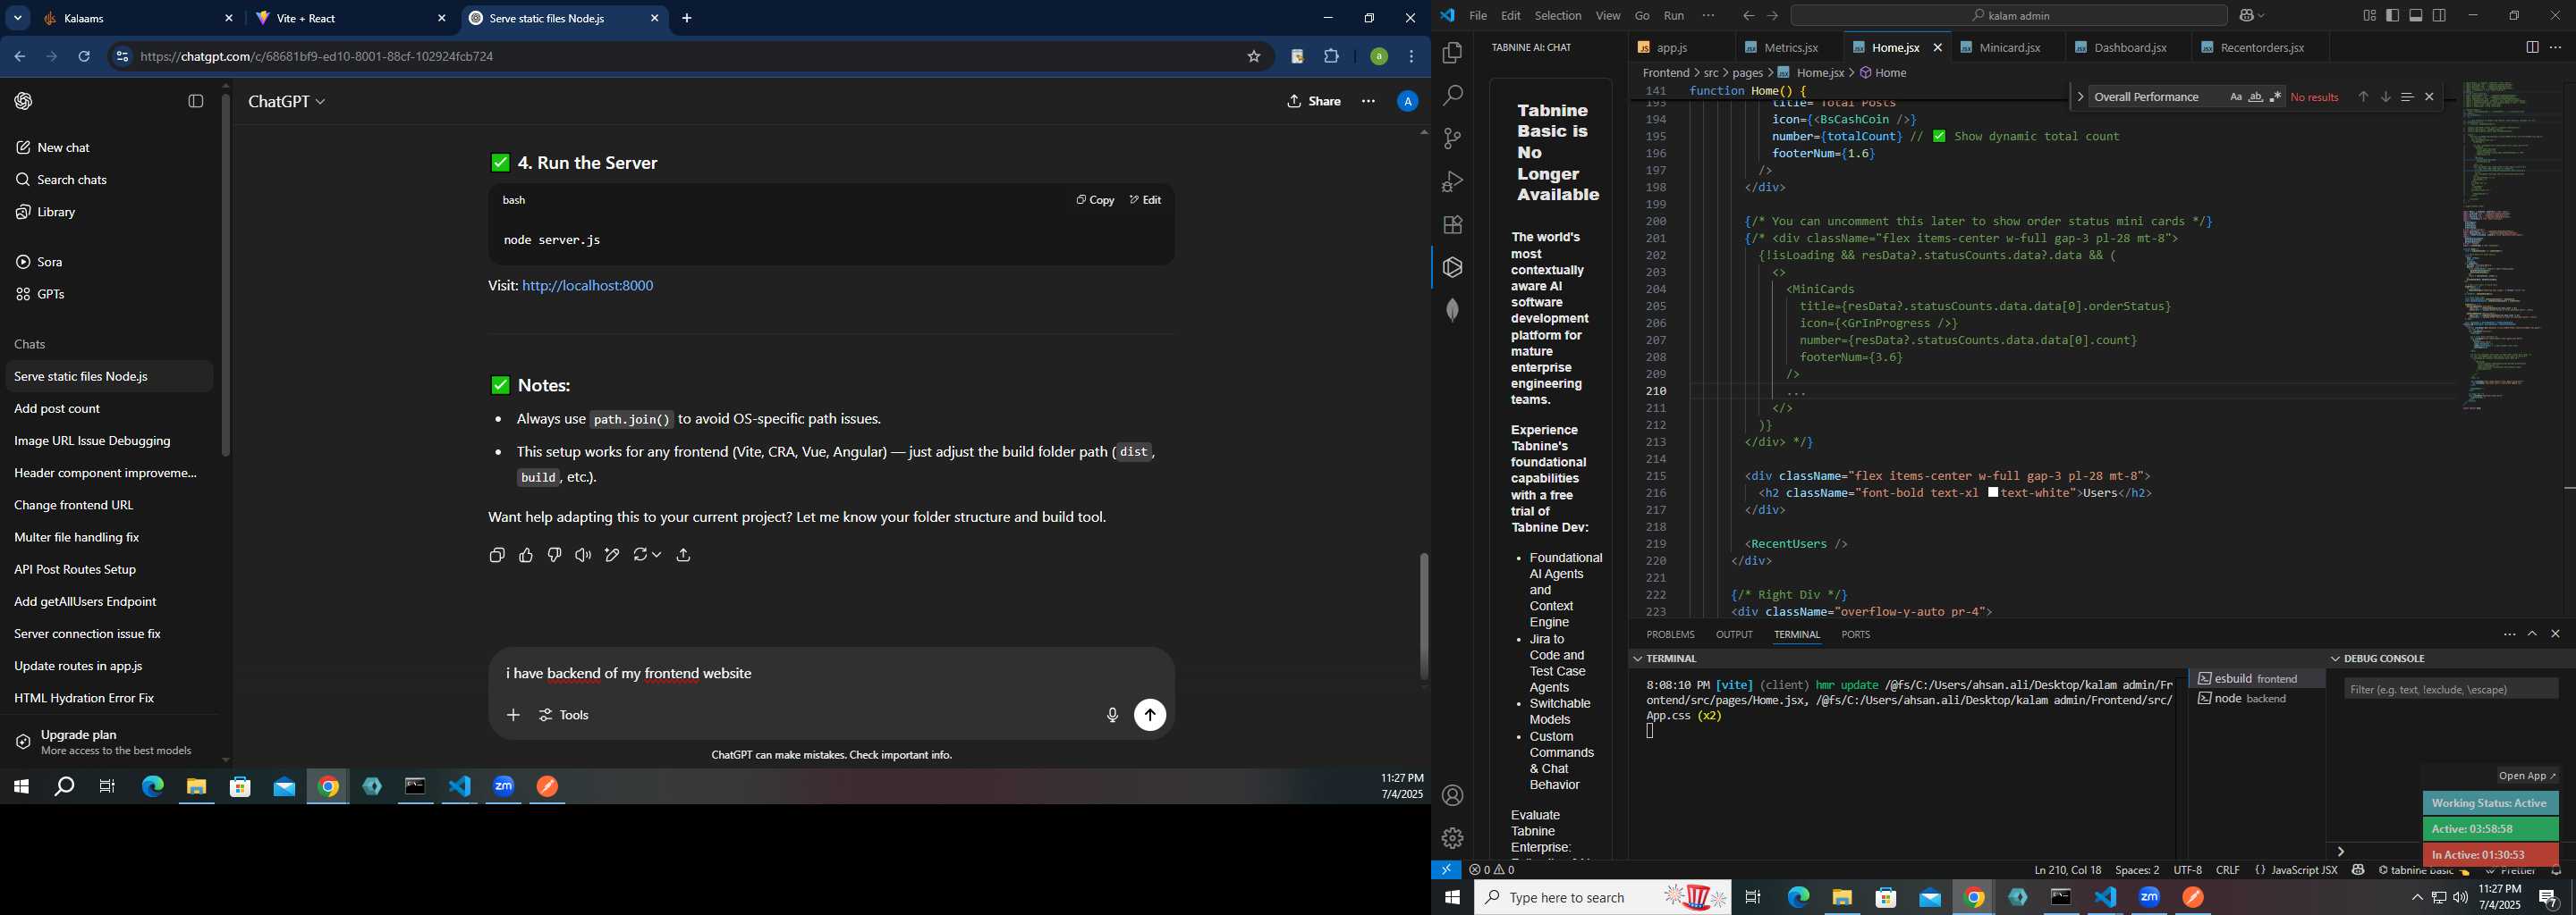Toggle Secondary Side Bar in VS Code title bar
This screenshot has height=915, width=2576.
click(x=2440, y=16)
